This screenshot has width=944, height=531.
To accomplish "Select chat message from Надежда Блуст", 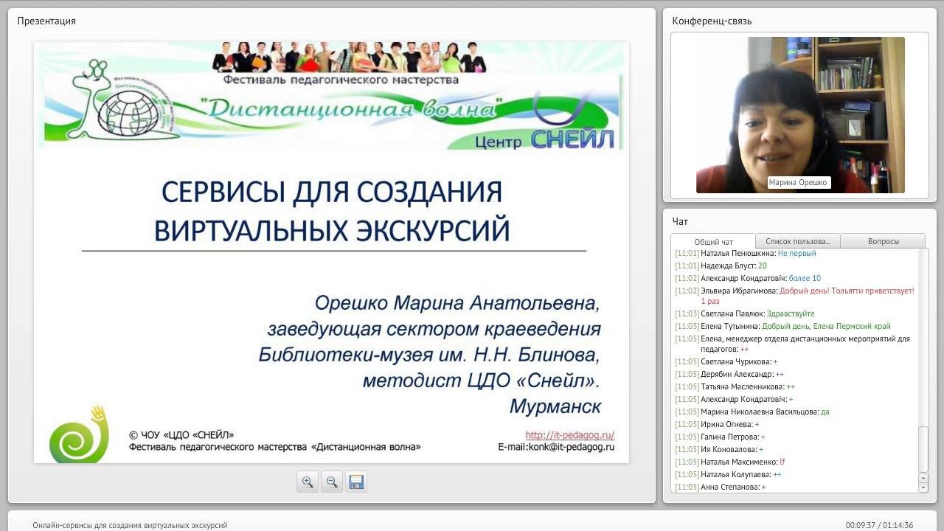I will [x=721, y=265].
